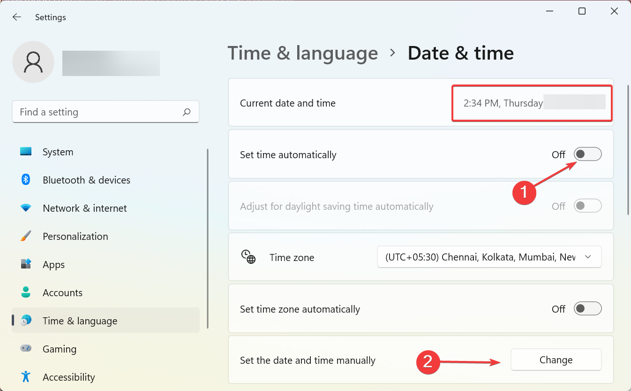Maximize the Settings window

[x=582, y=11]
